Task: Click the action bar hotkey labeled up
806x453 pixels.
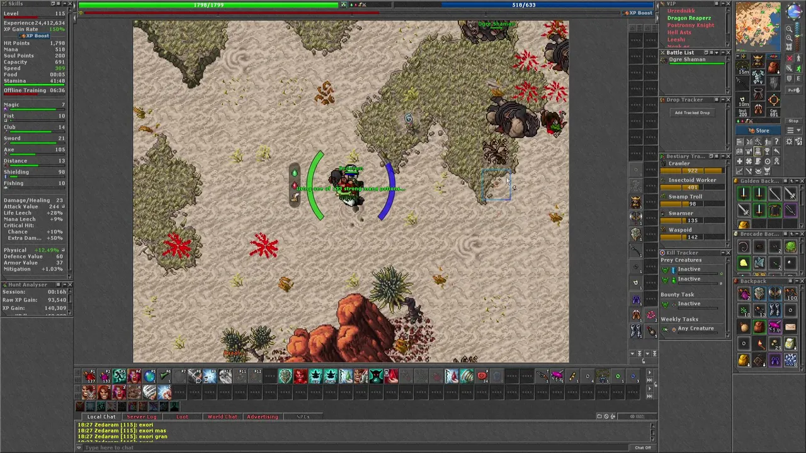Action: pos(315,376)
